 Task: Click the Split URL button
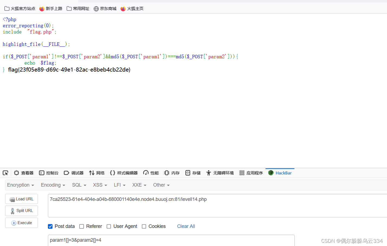pos(21,211)
